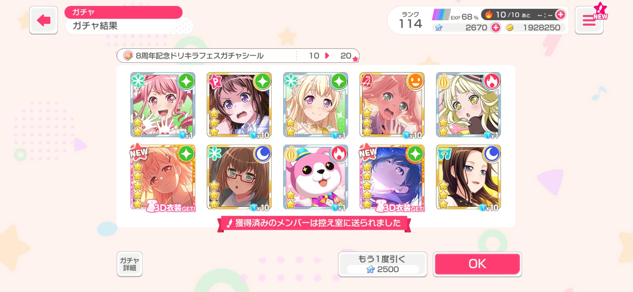The width and height of the screenshot is (633, 292).
Task: Tap the EXP 68% progress bar
Action: click(x=441, y=15)
